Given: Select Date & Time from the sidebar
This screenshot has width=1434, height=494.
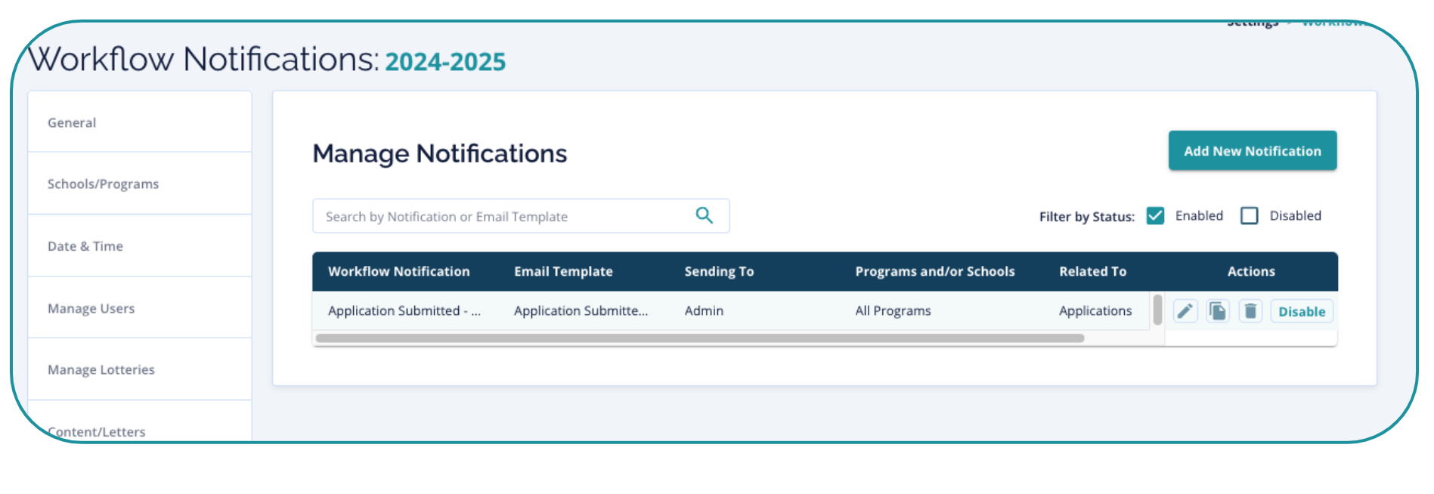Looking at the screenshot, I should click(x=85, y=246).
